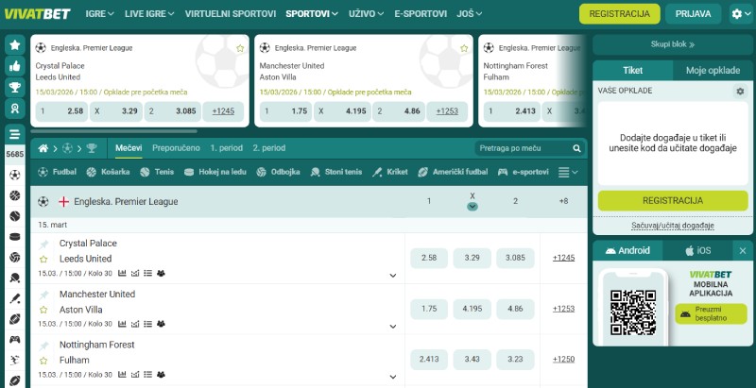Screen dimensions: 756x388
Task: Click the home icon in breadcrumb
Action: coord(42,148)
